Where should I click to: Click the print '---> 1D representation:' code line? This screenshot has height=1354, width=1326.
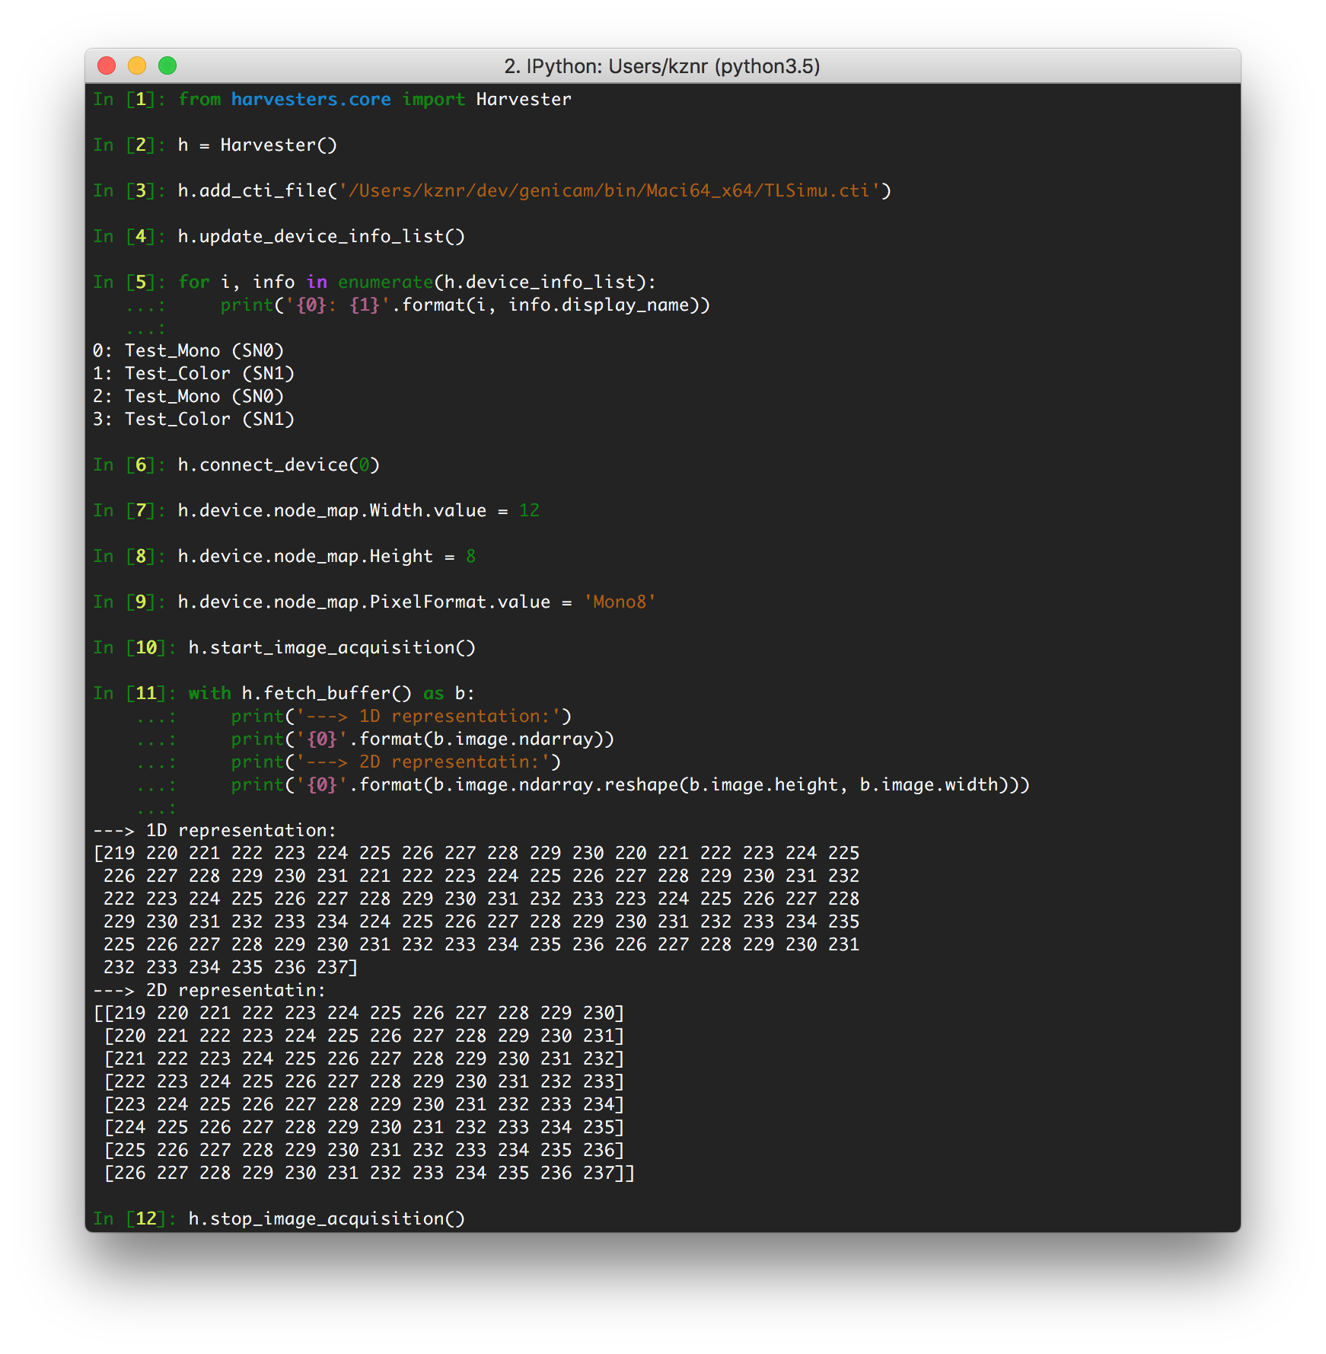click(401, 717)
